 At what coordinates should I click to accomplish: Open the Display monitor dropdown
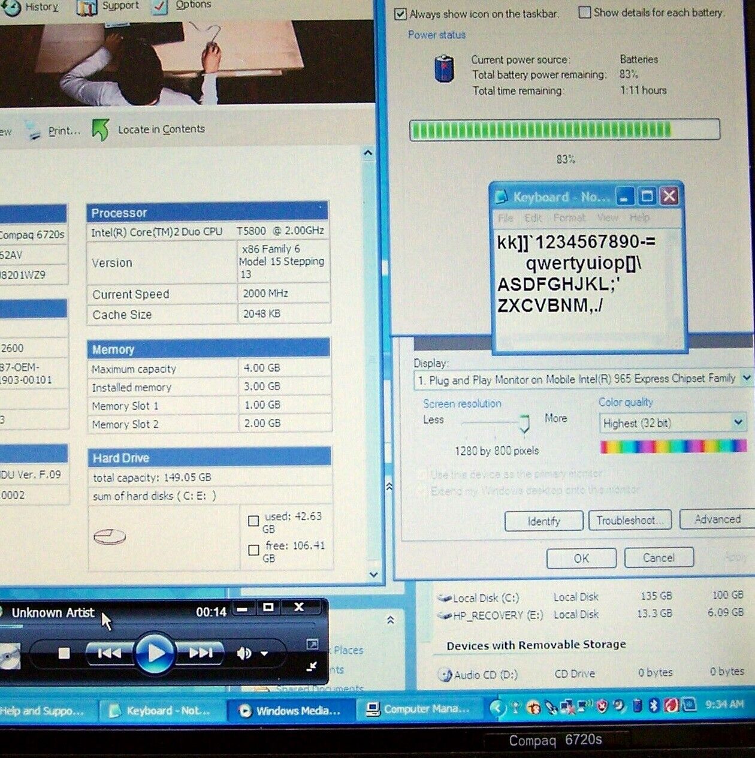(x=746, y=378)
